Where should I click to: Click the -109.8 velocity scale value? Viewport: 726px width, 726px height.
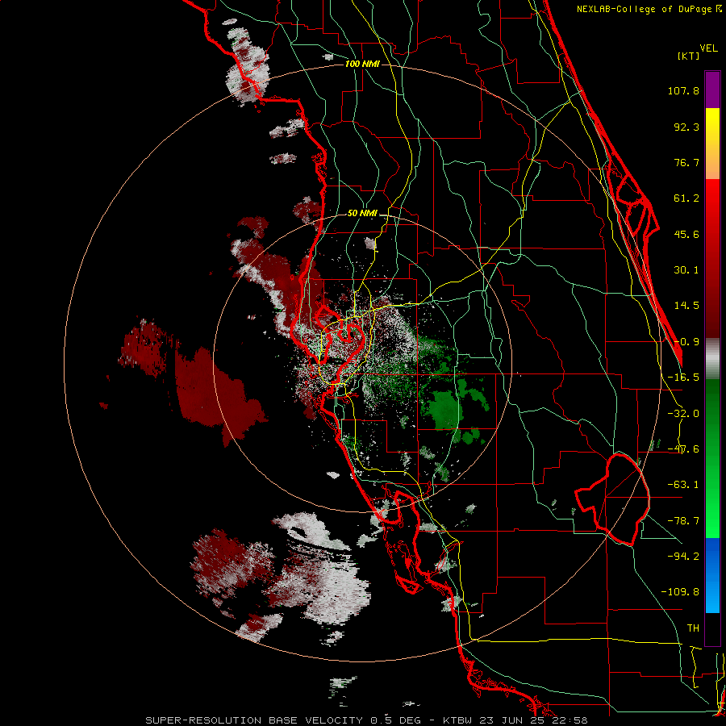click(680, 592)
